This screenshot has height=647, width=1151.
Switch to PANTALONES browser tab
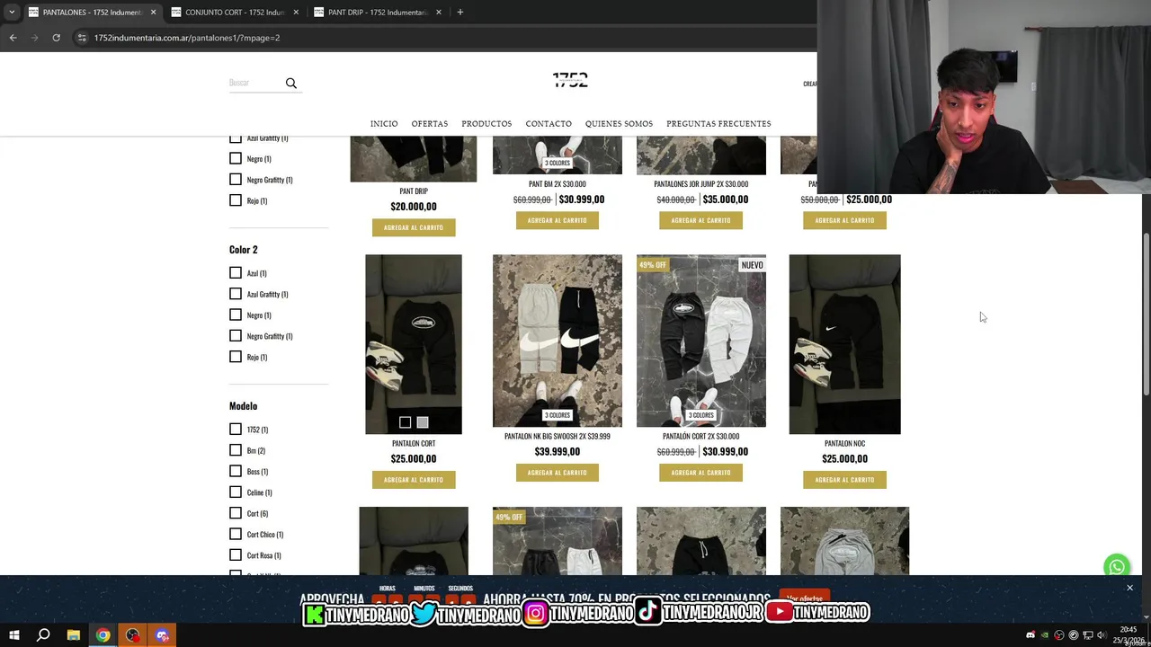pos(92,12)
